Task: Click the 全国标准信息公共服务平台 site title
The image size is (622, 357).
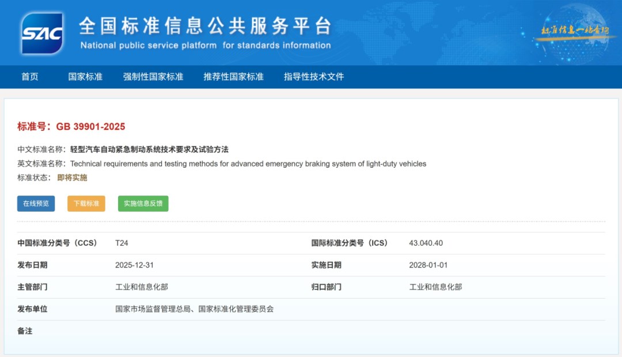Action: click(x=205, y=26)
